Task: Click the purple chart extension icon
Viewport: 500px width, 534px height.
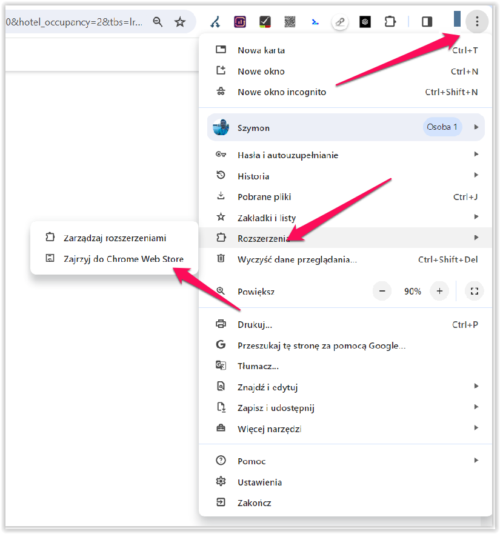Action: (x=240, y=22)
